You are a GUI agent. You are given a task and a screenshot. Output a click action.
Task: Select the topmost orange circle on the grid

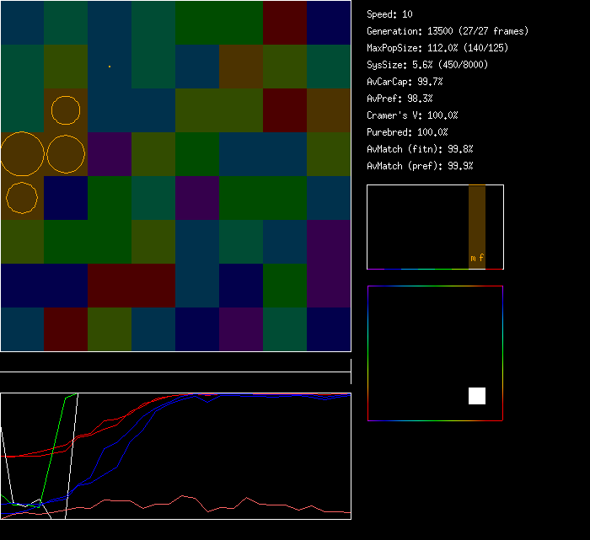click(66, 110)
